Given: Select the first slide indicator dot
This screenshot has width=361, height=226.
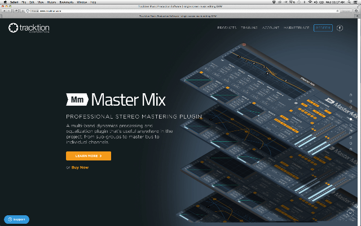Looking at the screenshot, I should click(351, 95).
